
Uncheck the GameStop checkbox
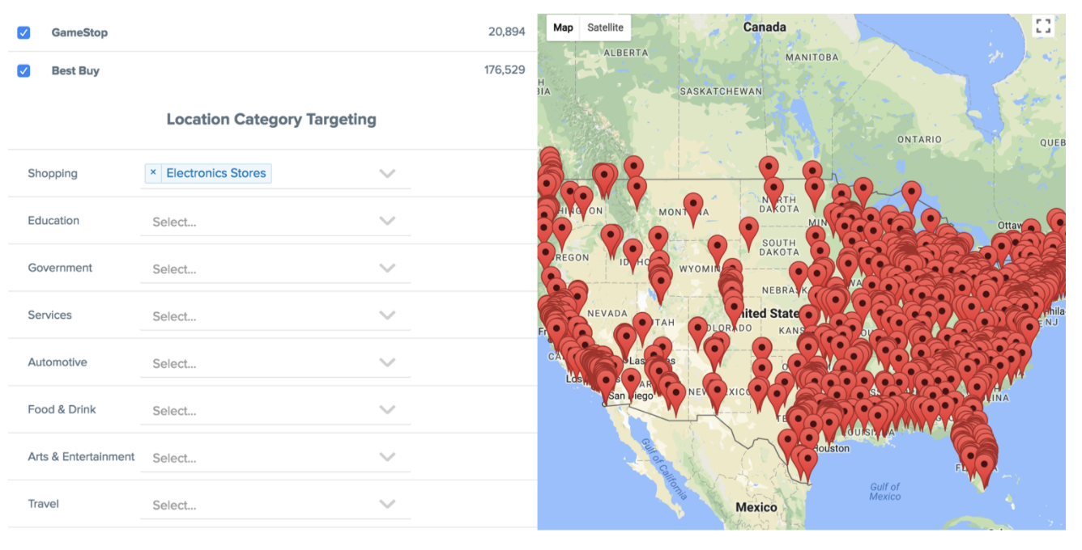(23, 32)
